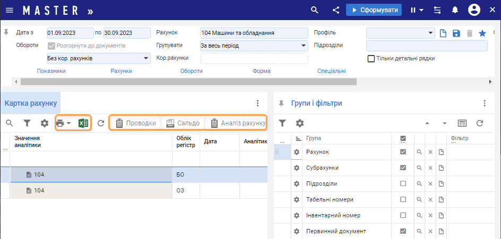
Task: Check the Підрозділи group checkbox
Action: [403, 183]
